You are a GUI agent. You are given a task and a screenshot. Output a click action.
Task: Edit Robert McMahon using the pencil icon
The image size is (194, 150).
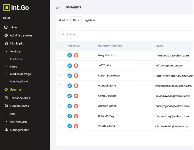click(70, 76)
